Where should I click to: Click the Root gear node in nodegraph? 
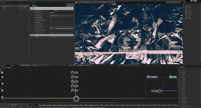pyautogui.click(x=76, y=98)
